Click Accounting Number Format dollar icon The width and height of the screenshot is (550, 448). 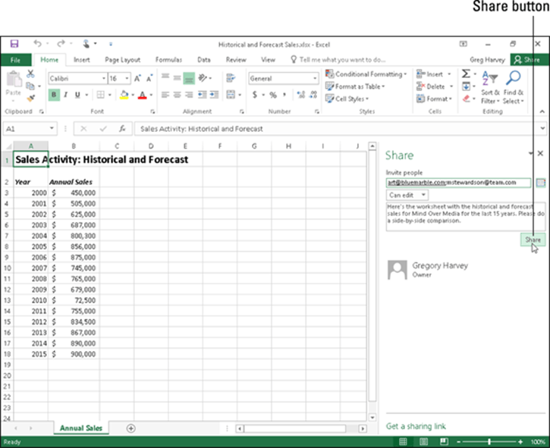point(255,95)
